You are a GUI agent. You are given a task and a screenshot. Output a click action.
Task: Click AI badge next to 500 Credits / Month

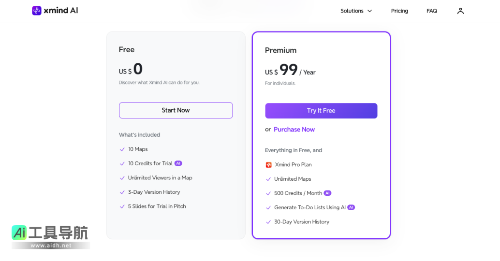tap(327, 193)
